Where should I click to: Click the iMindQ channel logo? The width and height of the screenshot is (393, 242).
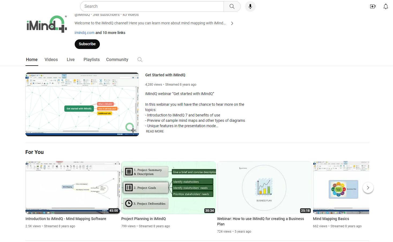click(46, 24)
